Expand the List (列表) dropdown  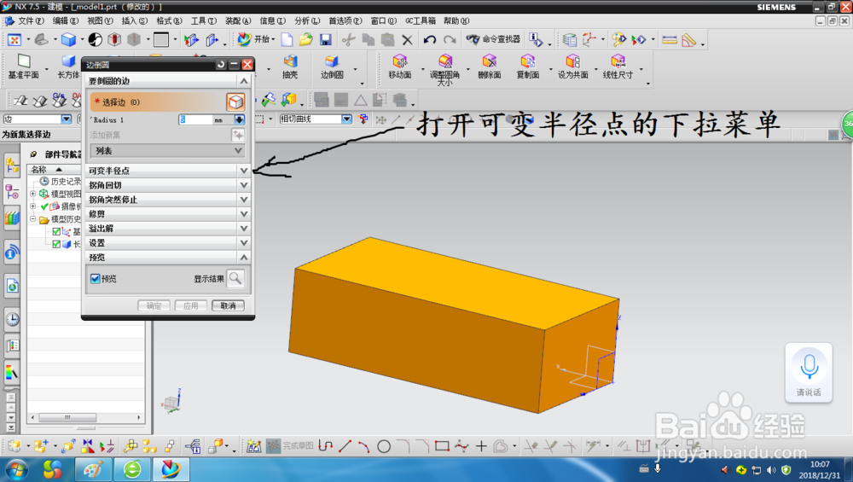167,151
